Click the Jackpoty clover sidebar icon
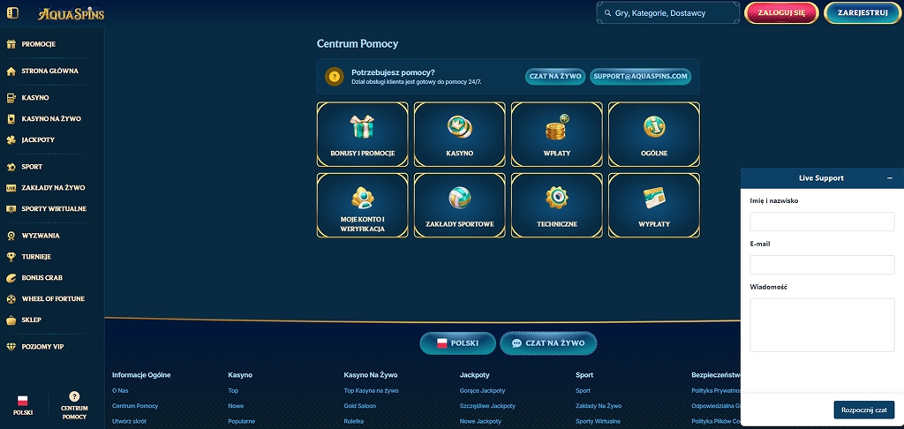The width and height of the screenshot is (904, 429). [11, 139]
